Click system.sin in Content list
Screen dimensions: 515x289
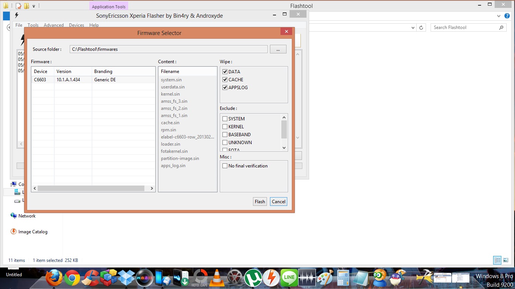pos(171,80)
